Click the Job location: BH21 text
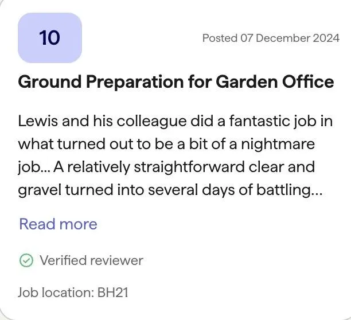 click(x=73, y=292)
